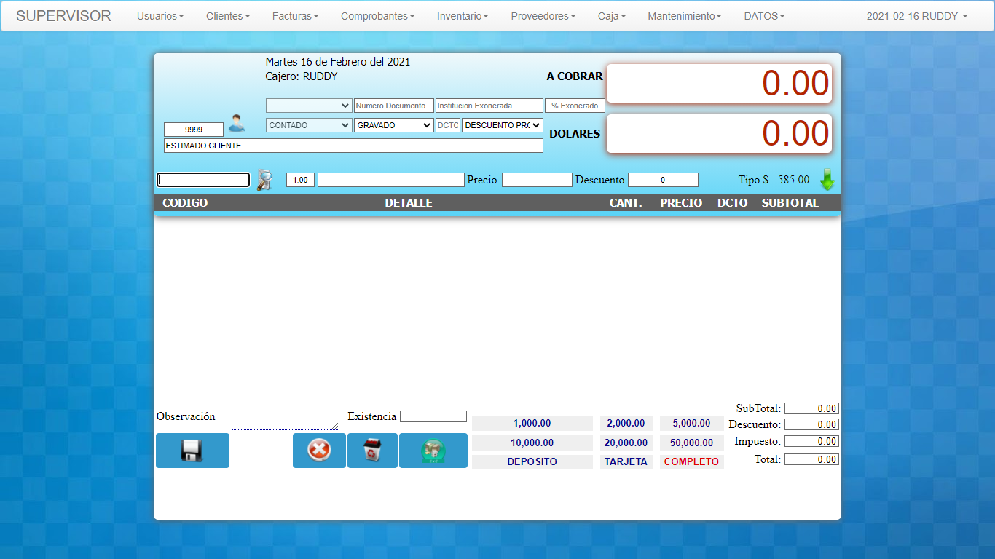Screen dimensions: 995x559
Task: Expand the DESCUENTO discount dropdown
Action: pos(503,125)
